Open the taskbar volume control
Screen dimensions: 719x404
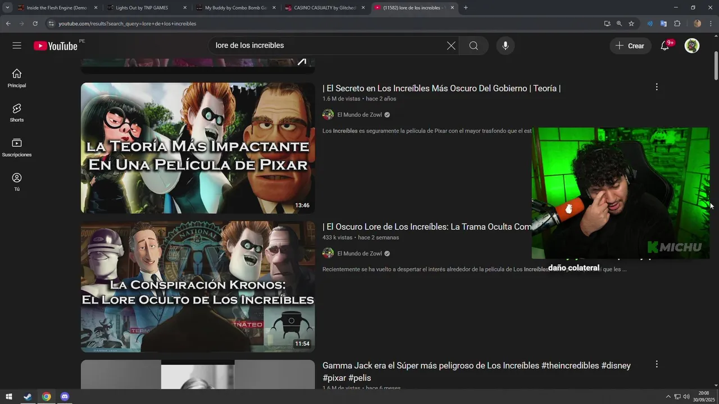click(686, 397)
